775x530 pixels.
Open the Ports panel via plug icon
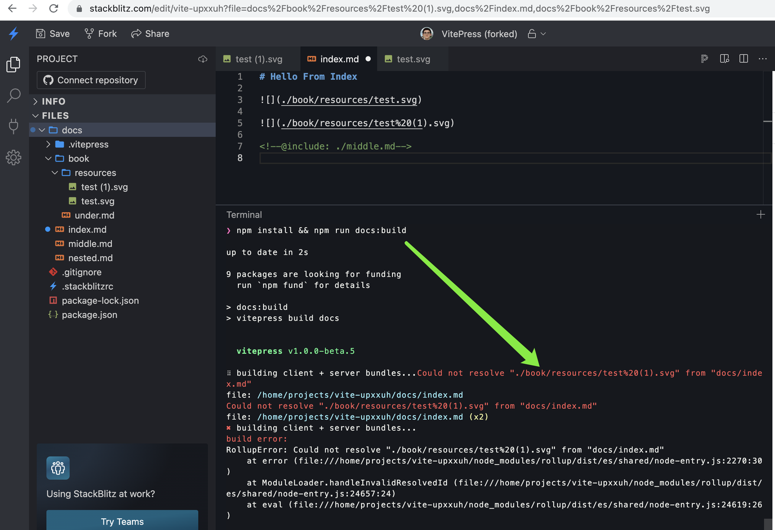click(13, 126)
